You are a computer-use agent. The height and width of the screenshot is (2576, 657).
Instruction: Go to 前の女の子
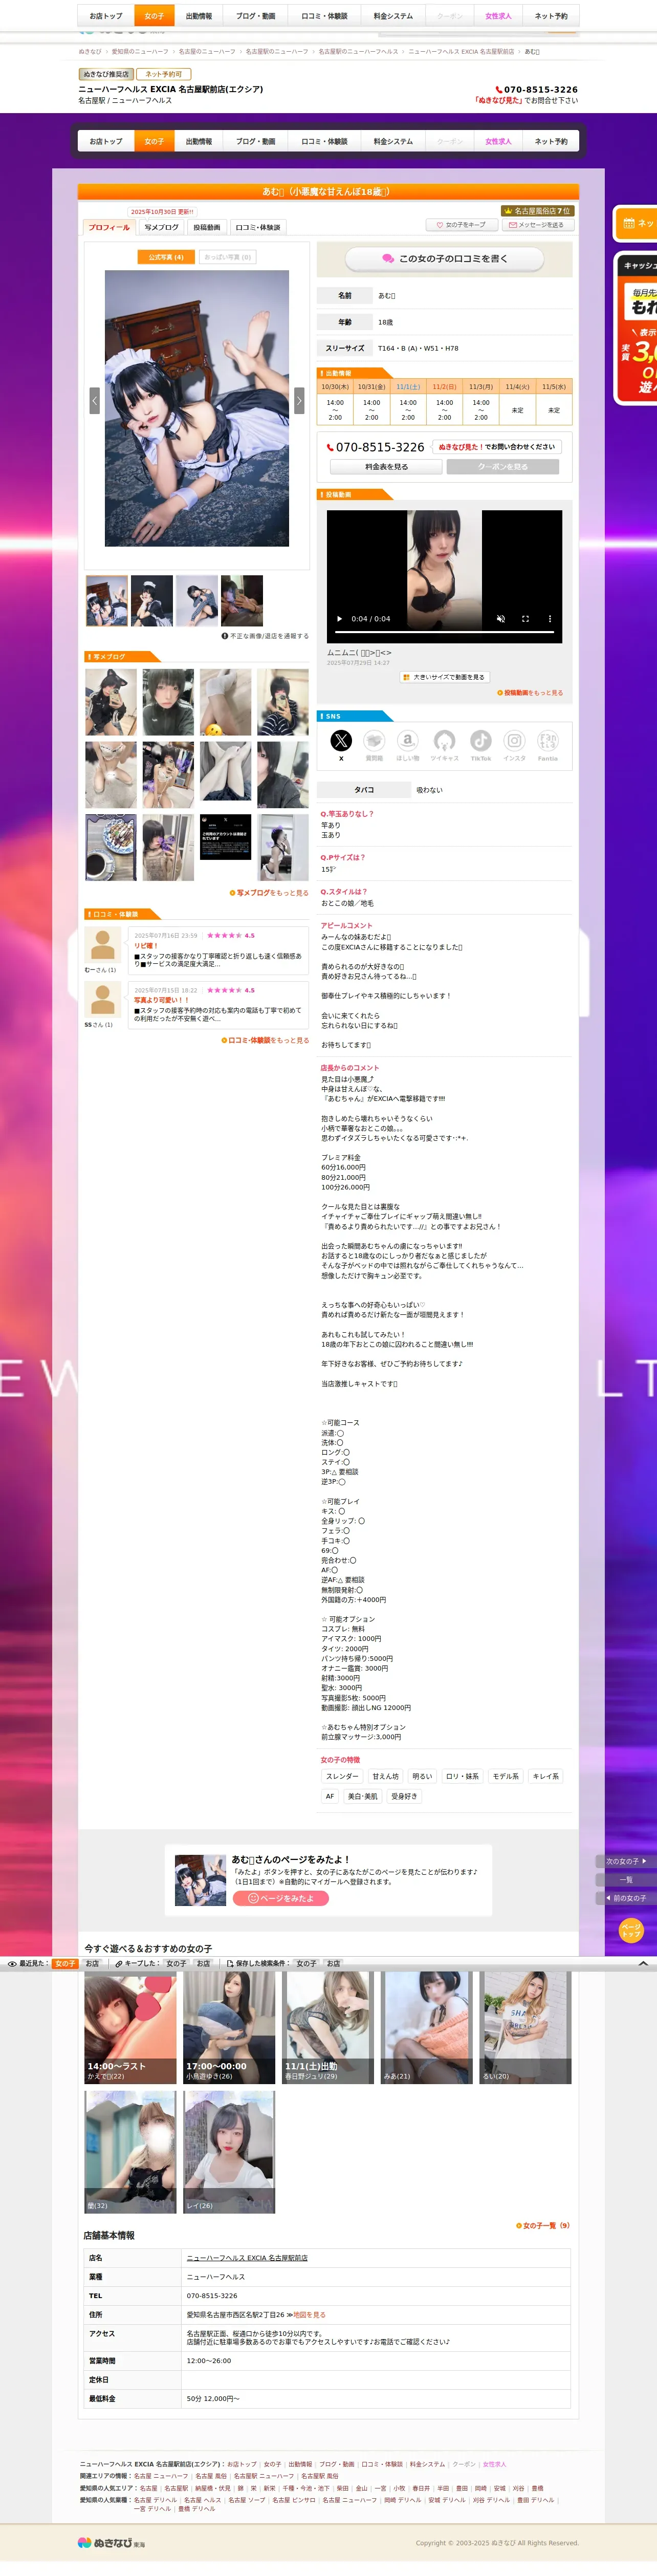coord(626,1897)
